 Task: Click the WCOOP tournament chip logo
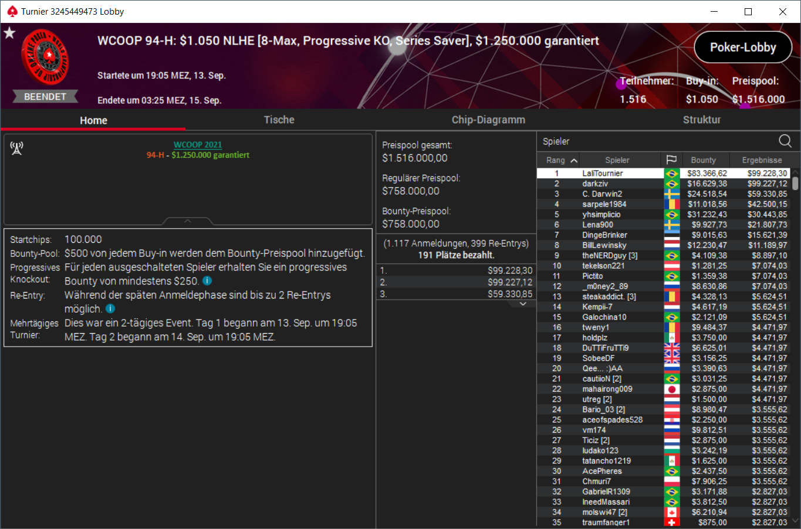click(x=45, y=57)
